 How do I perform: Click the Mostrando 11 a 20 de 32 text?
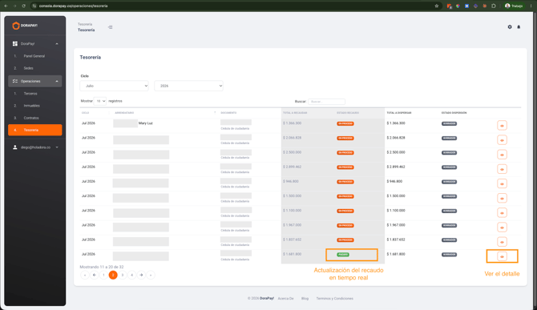(102, 267)
